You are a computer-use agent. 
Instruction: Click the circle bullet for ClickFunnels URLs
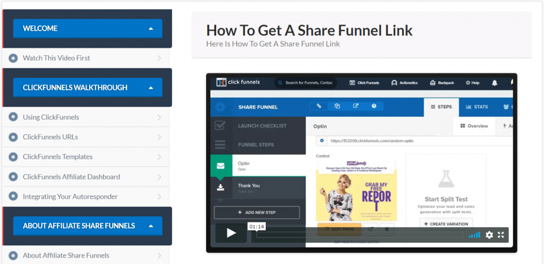coord(13,137)
